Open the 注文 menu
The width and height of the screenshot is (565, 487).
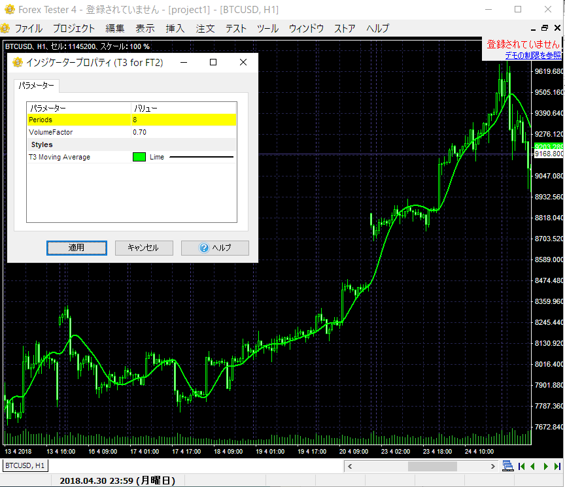[205, 29]
